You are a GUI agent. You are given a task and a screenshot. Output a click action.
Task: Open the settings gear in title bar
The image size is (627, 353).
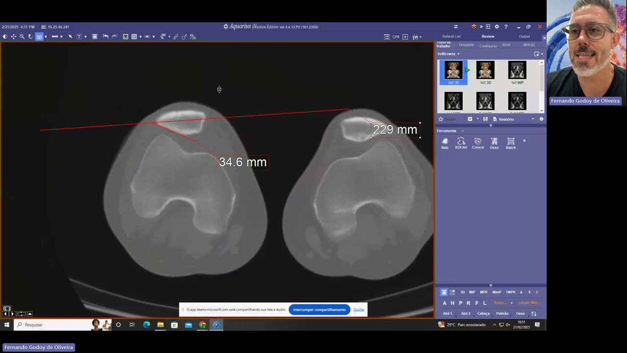[497, 27]
